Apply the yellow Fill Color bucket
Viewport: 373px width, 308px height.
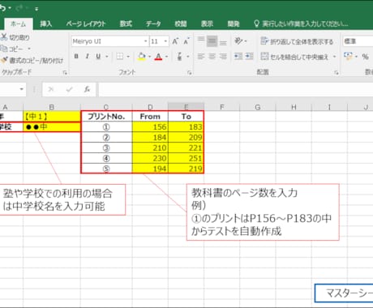[x=142, y=56]
